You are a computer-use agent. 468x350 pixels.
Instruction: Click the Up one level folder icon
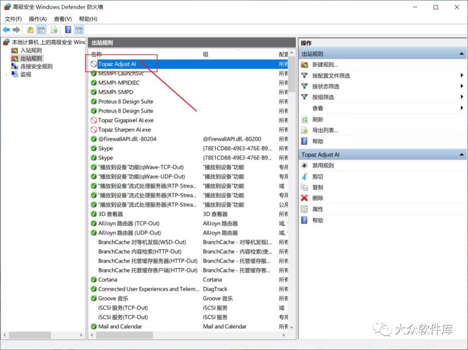pos(30,30)
